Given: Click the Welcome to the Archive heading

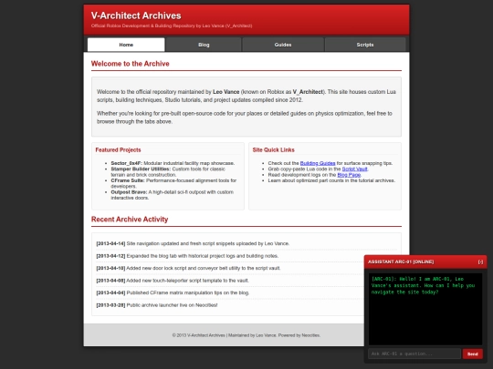Looking at the screenshot, I should click(x=131, y=64).
